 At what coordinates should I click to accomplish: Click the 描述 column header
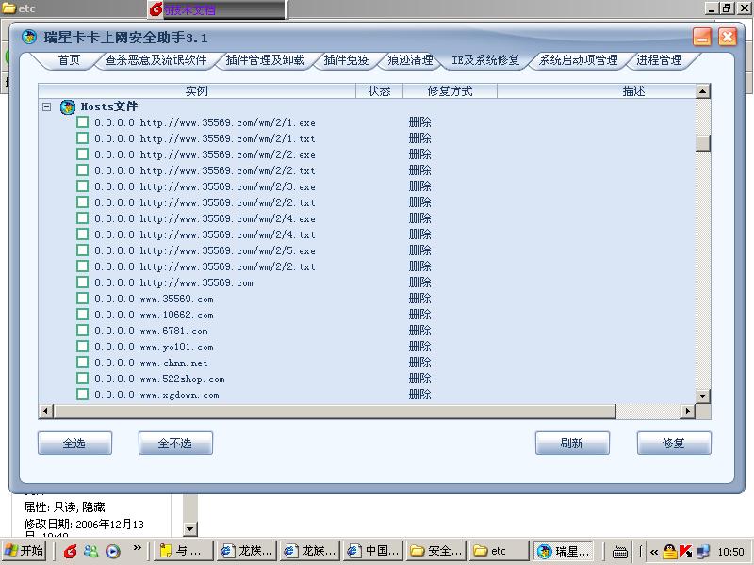click(597, 90)
